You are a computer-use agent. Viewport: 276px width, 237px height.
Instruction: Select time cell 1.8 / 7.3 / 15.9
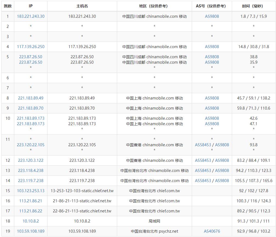coord(254,16)
